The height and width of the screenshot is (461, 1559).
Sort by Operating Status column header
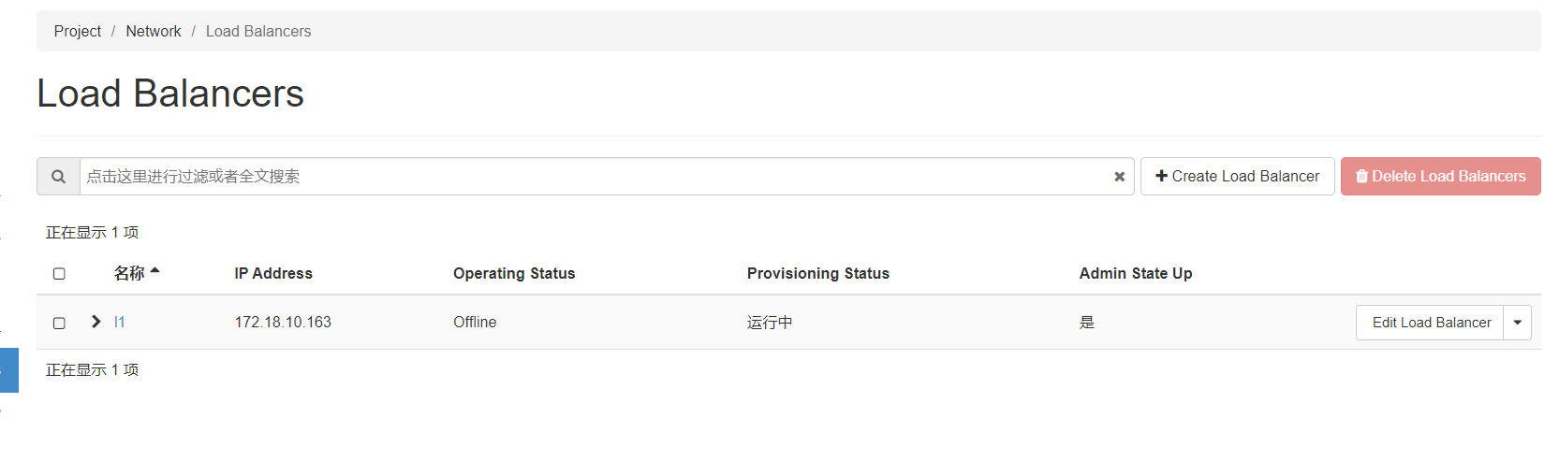coord(514,273)
